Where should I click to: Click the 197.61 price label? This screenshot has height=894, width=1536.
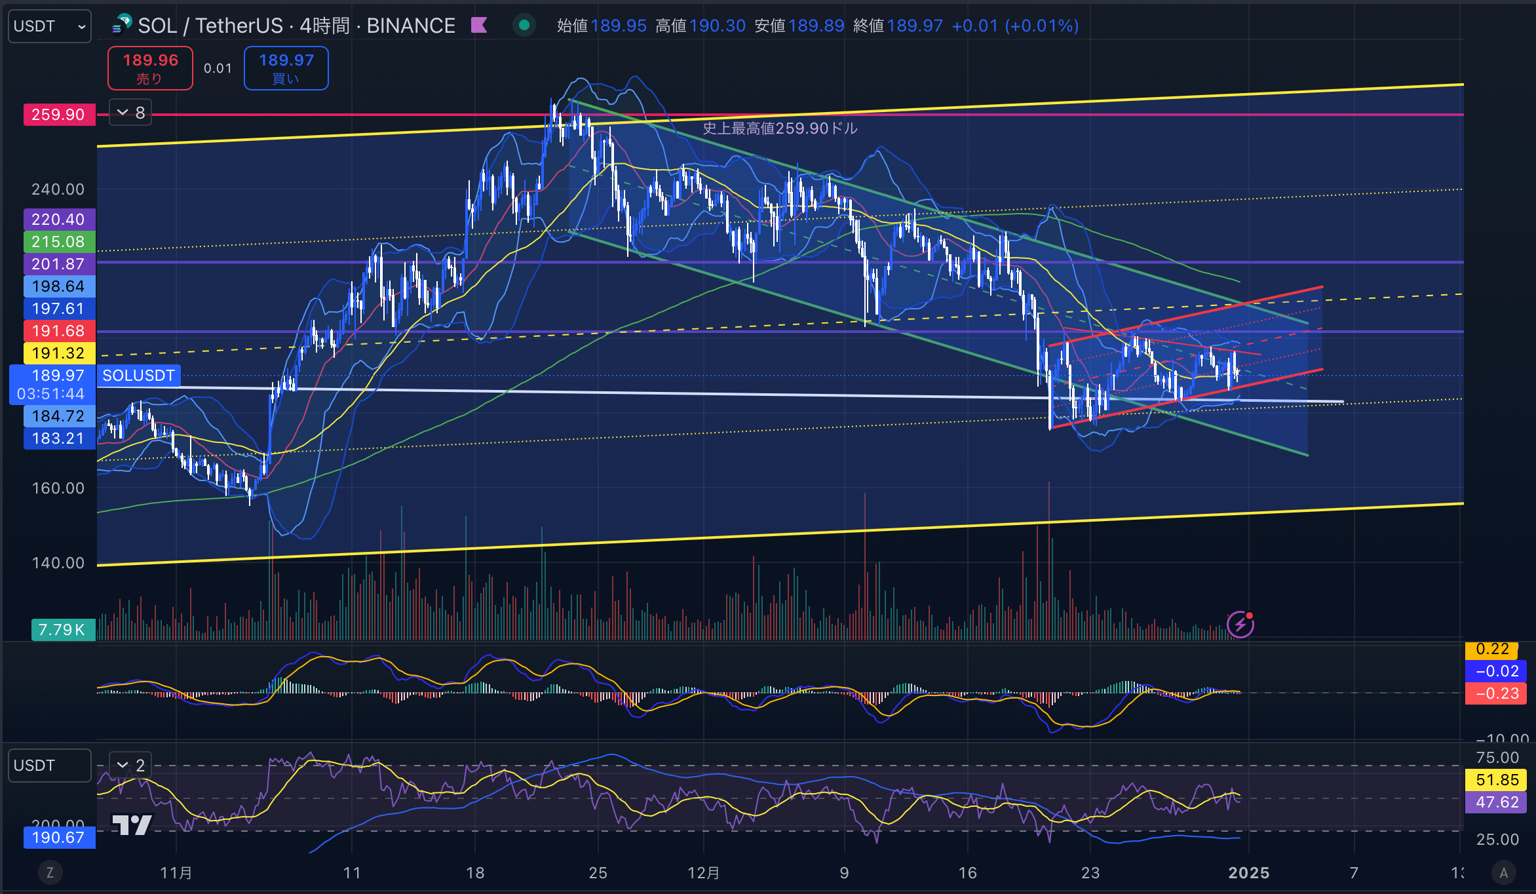pos(59,309)
